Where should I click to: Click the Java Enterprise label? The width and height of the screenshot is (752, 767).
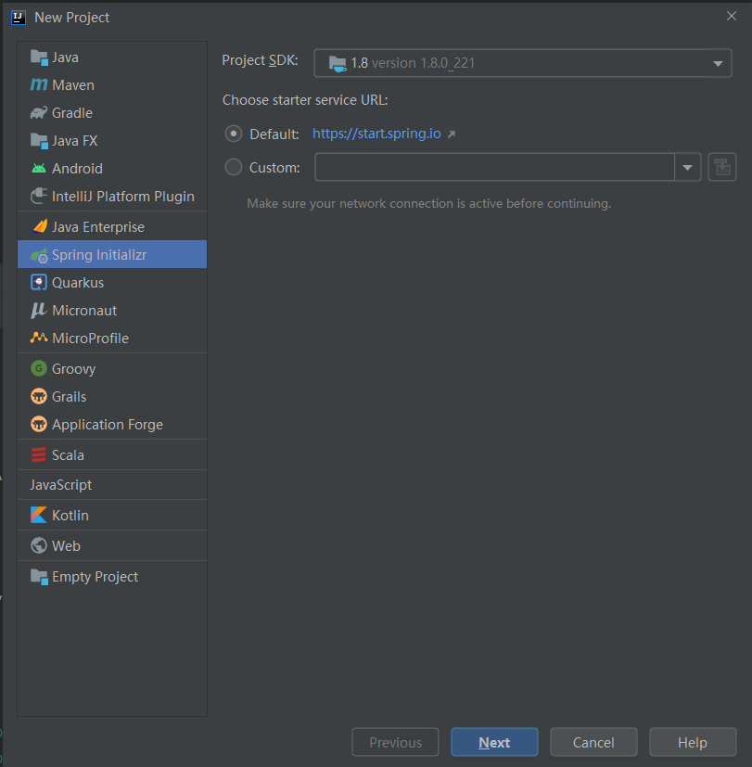point(98,227)
